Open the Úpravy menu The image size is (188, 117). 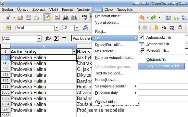(x=23, y=10)
